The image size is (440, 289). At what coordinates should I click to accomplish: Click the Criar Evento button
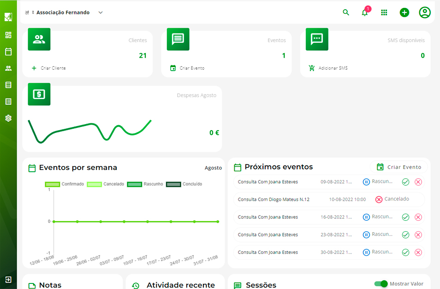pyautogui.click(x=399, y=167)
